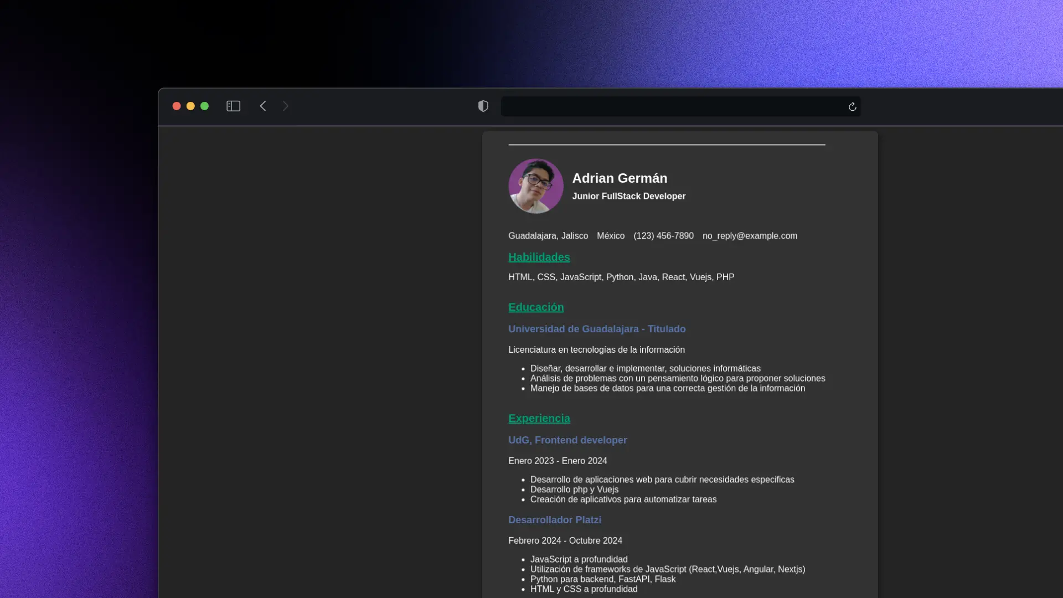This screenshot has height=598, width=1063.
Task: Click the skills list starting with HTML, CSS
Action: (621, 277)
